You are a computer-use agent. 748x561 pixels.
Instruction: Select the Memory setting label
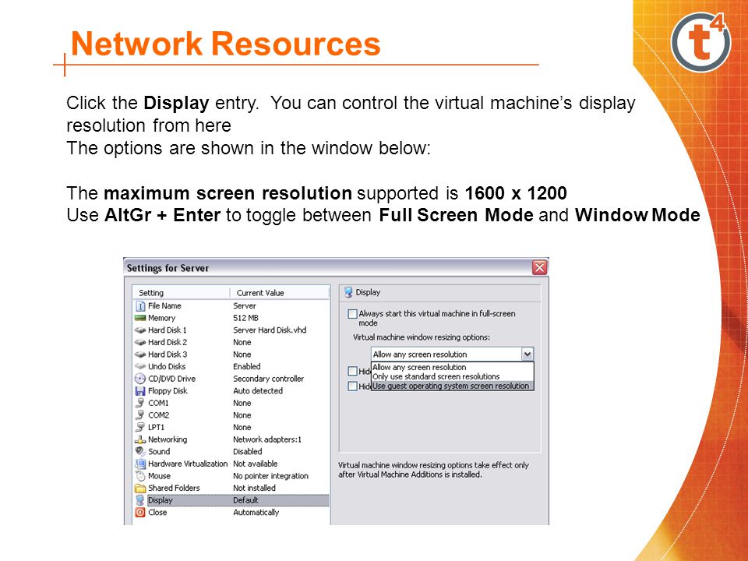coord(162,318)
